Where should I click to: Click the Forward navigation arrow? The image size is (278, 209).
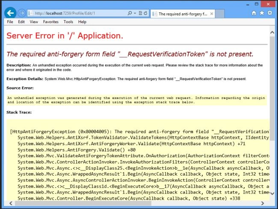pyautogui.click(x=22, y=13)
